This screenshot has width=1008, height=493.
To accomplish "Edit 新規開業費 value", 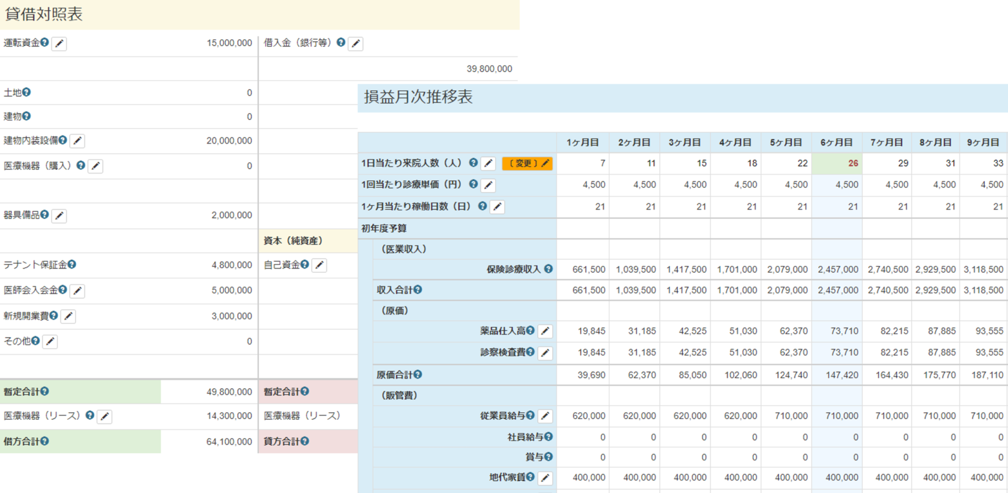I will click(68, 316).
